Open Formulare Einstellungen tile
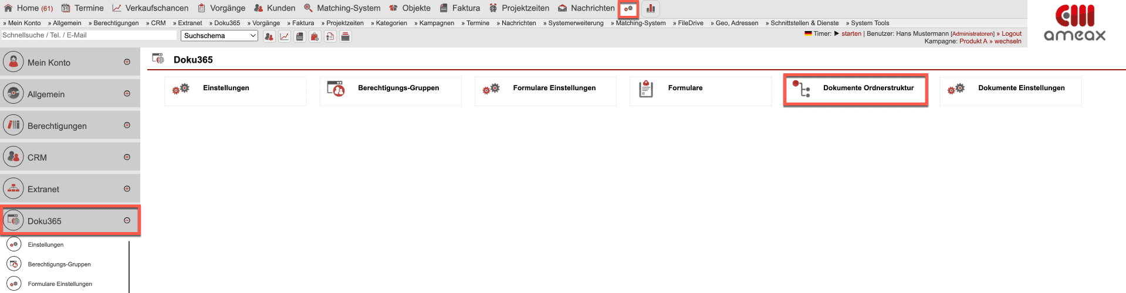The image size is (1126, 293). 545,90
